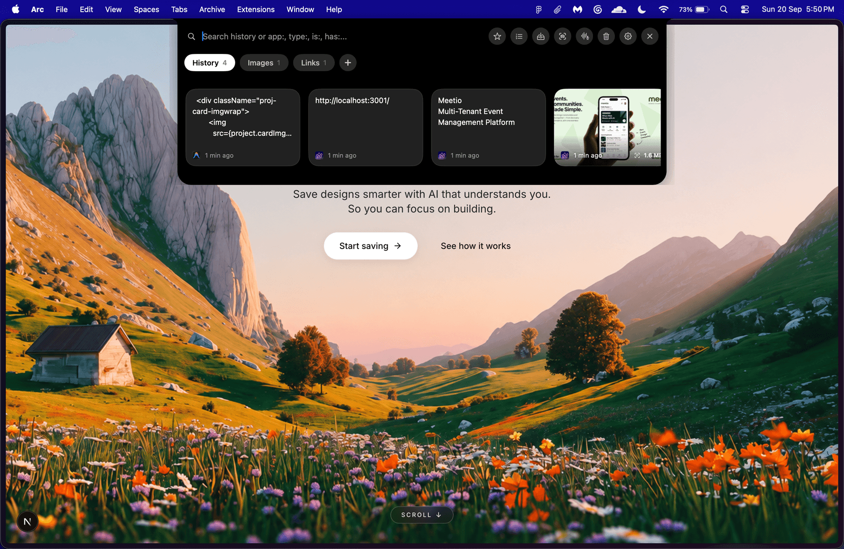Open the Tabs menu in menu bar
Viewport: 844px width, 549px height.
click(x=179, y=9)
